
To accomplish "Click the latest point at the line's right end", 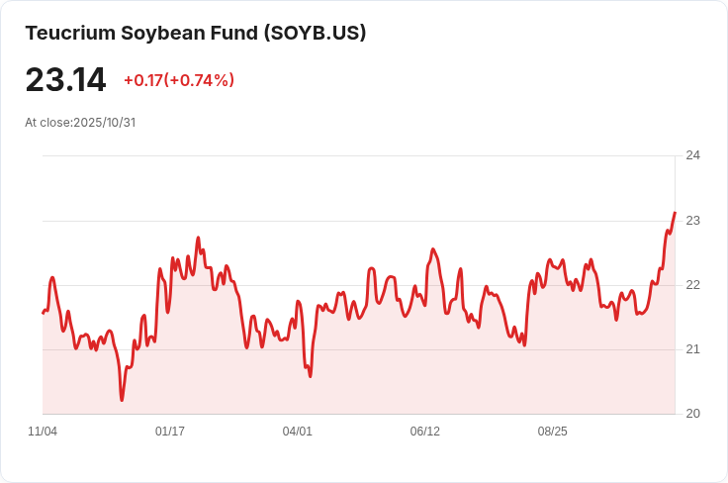I will (x=675, y=213).
